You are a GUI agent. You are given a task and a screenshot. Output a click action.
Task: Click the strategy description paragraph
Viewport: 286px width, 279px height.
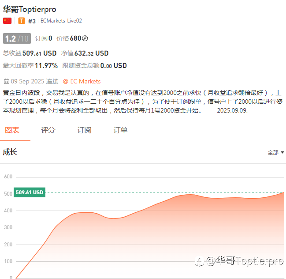click(x=143, y=102)
